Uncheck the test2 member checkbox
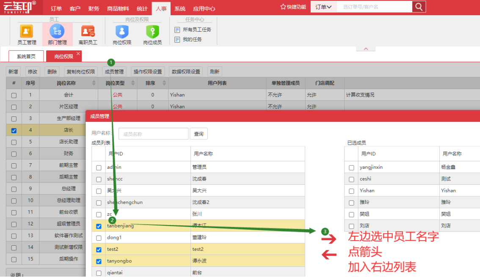 click(99, 250)
